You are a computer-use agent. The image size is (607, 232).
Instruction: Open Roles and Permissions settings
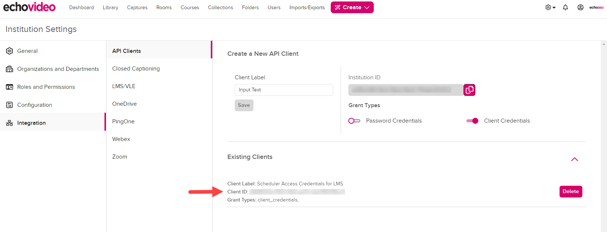click(x=53, y=87)
